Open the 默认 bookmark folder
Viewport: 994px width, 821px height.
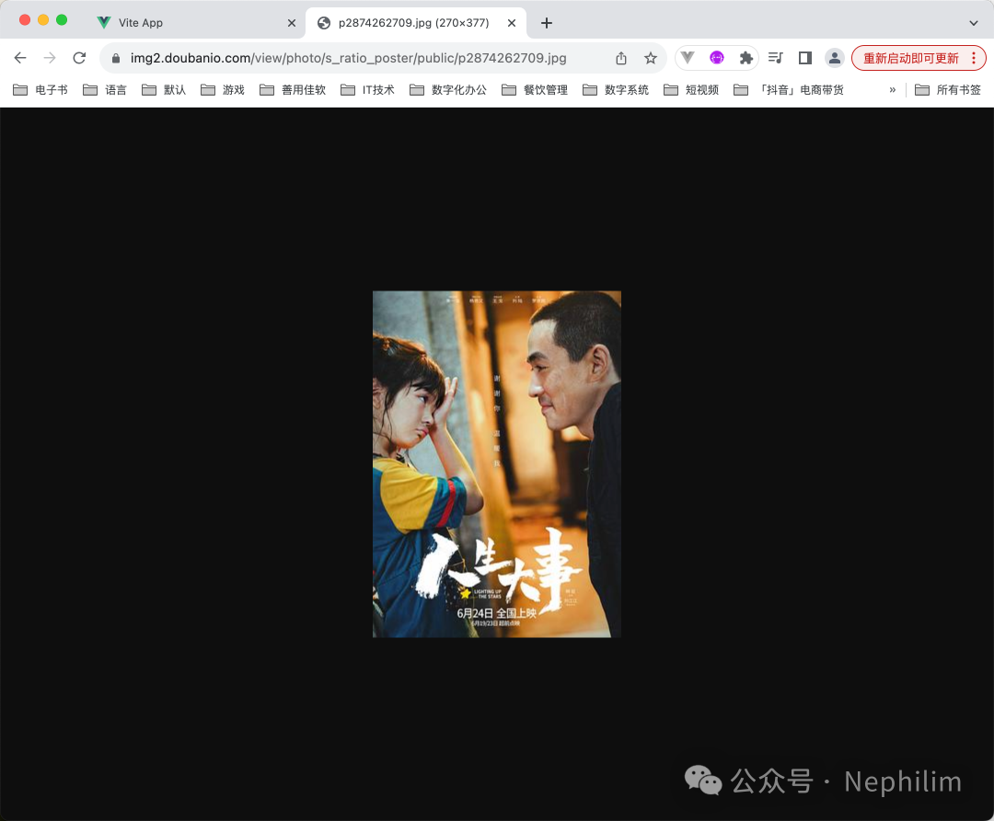(x=164, y=90)
